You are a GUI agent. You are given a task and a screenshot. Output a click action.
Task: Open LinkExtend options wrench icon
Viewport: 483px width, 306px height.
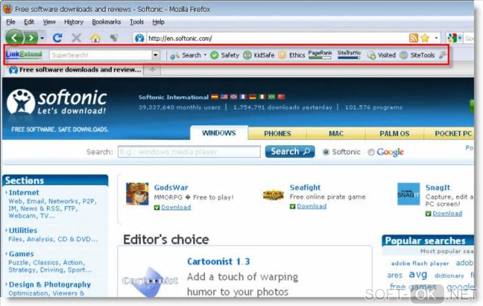click(x=442, y=55)
